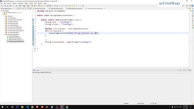Click the green Run button icon
Screen dimensions: 194x109
pyautogui.click(x=20, y=6)
